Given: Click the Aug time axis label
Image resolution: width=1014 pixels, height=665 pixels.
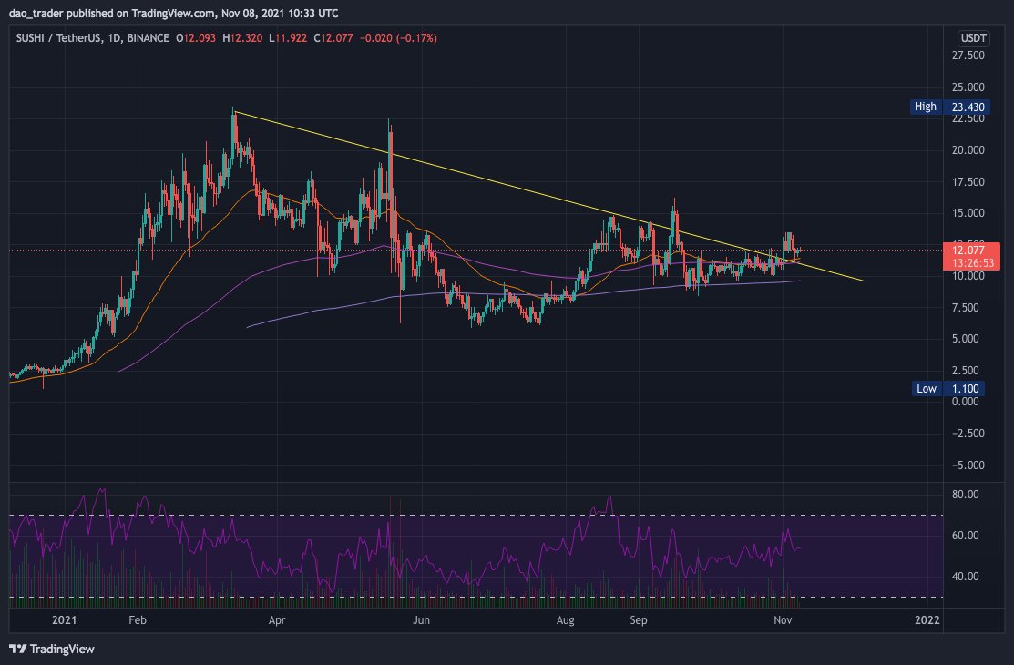Looking at the screenshot, I should pyautogui.click(x=565, y=620).
